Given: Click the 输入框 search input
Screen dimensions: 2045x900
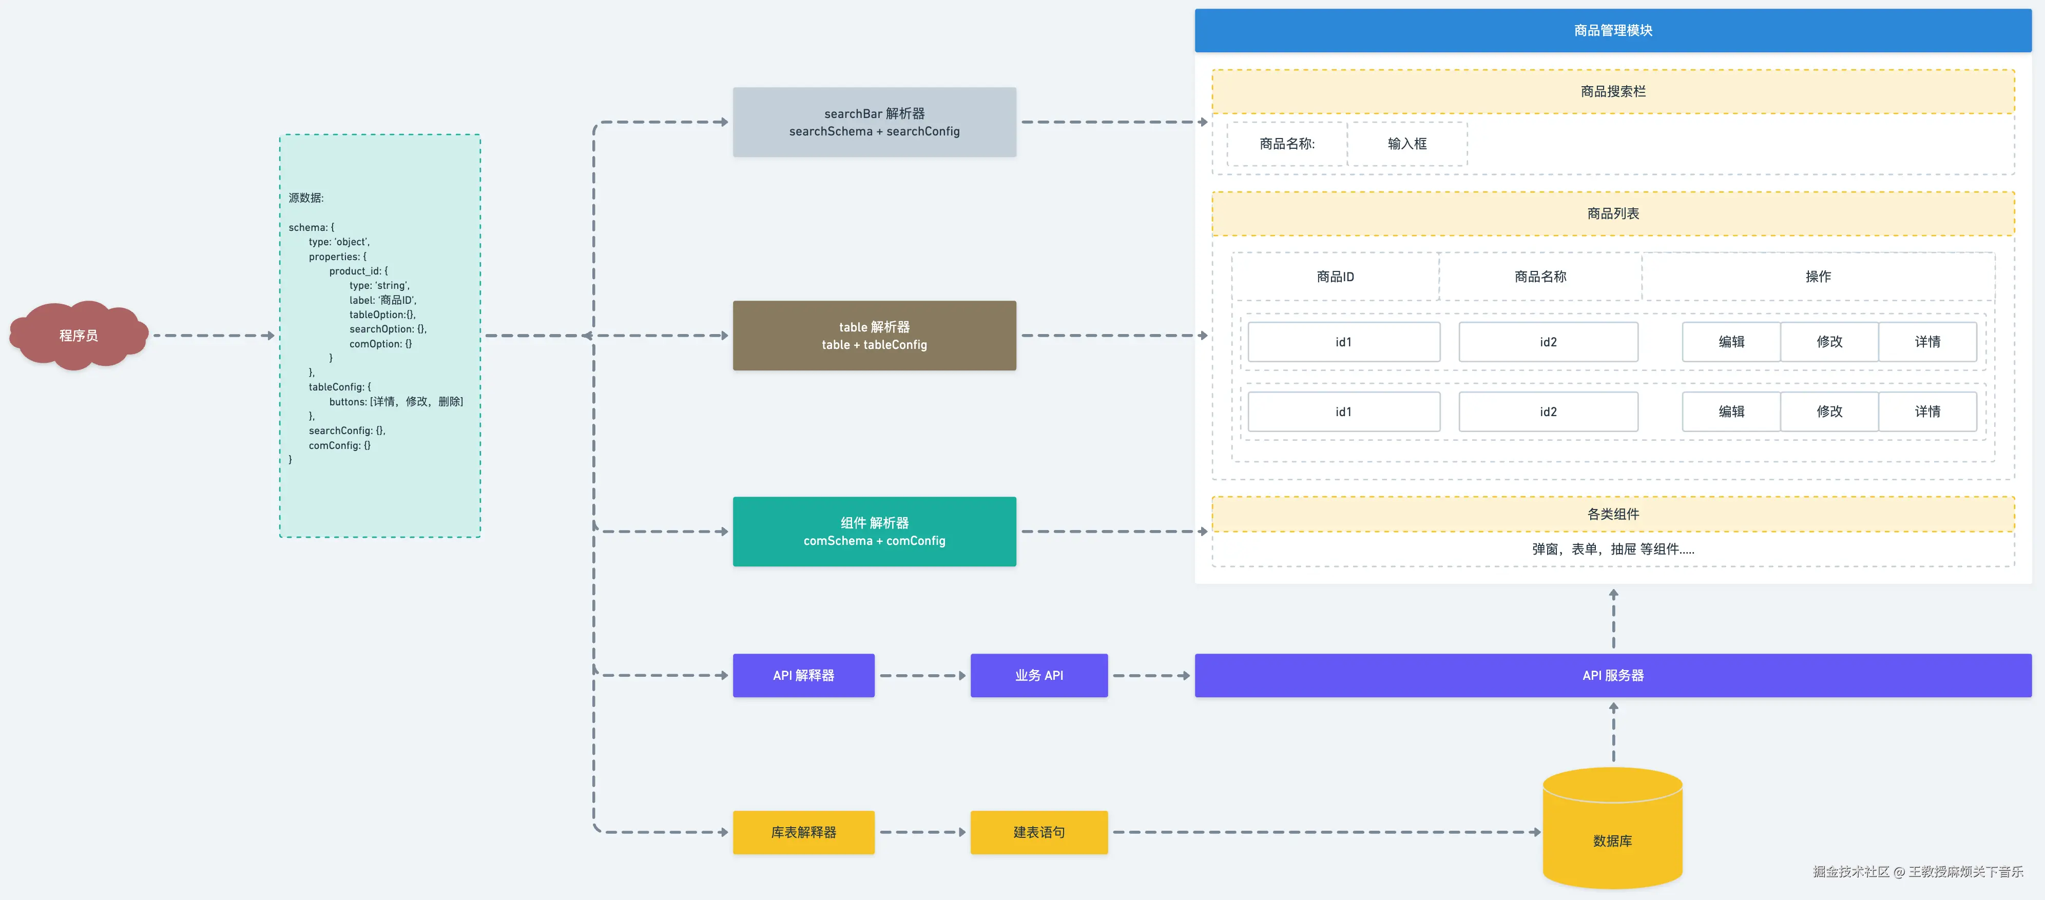Looking at the screenshot, I should [1407, 144].
